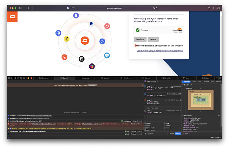This screenshot has width=229, height=148.
Task: Expand the blocked frame error message
Action: click(10, 124)
